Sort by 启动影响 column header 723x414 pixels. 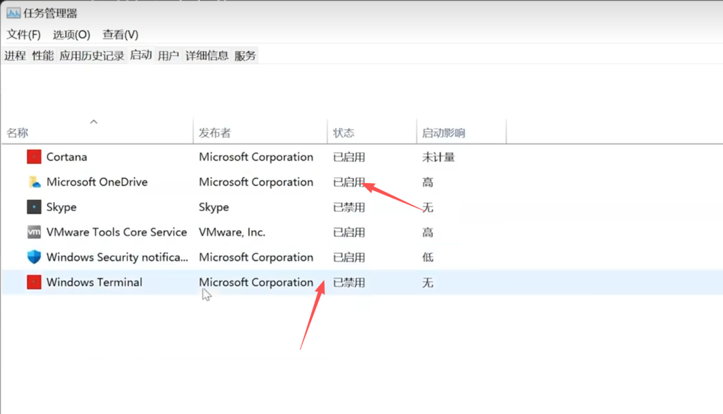[x=443, y=133]
